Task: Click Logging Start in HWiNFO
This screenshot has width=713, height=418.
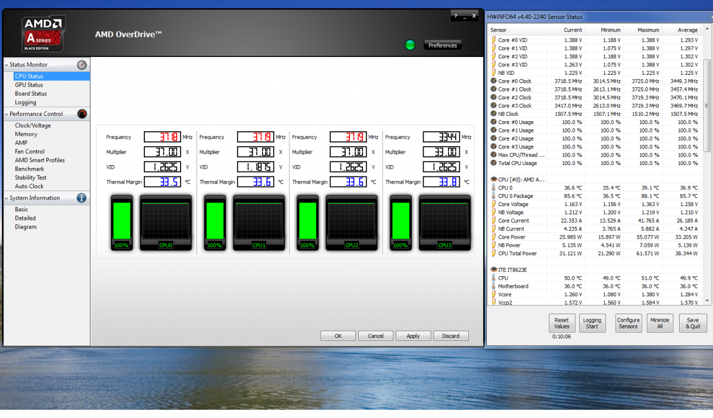Action: [592, 323]
